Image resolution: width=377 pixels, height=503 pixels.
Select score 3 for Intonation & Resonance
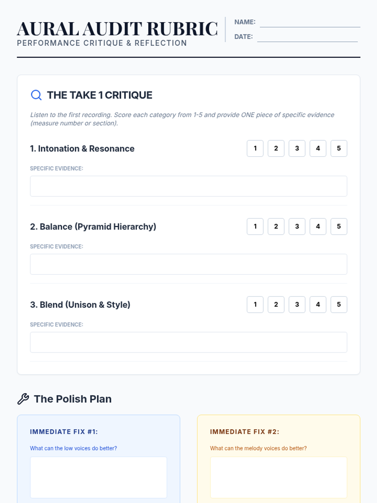(297, 148)
